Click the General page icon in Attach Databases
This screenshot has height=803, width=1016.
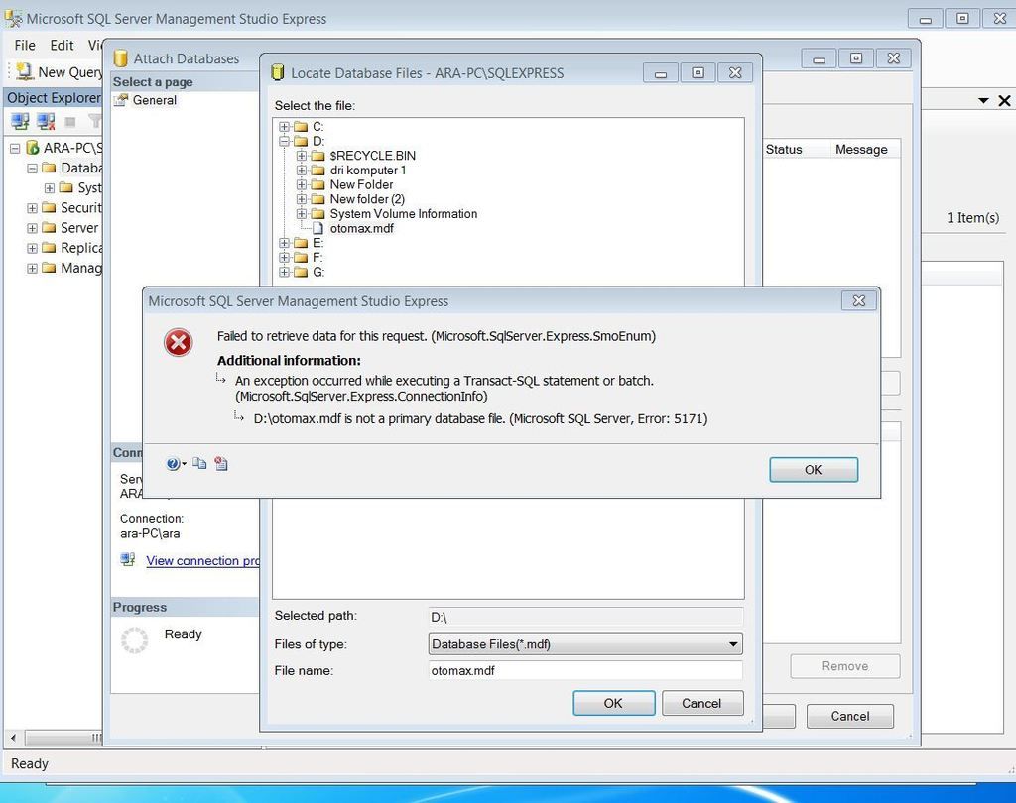pyautogui.click(x=121, y=100)
